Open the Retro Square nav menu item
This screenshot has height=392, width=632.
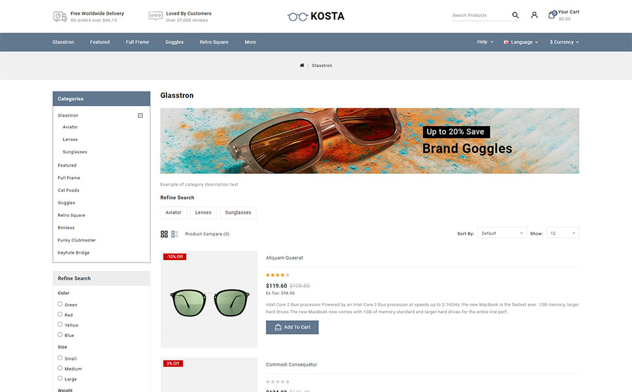pos(214,42)
